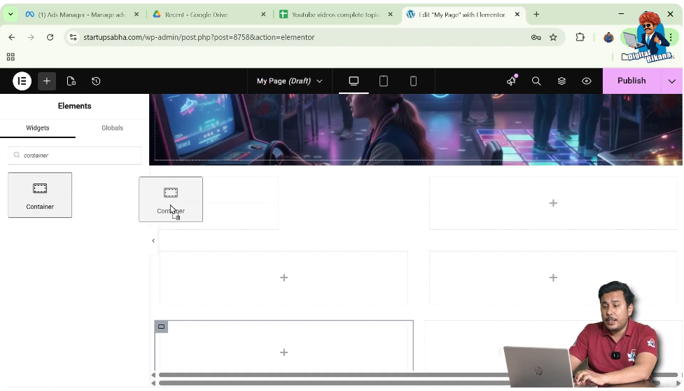Switch to Desktop responsive view

[x=354, y=81]
